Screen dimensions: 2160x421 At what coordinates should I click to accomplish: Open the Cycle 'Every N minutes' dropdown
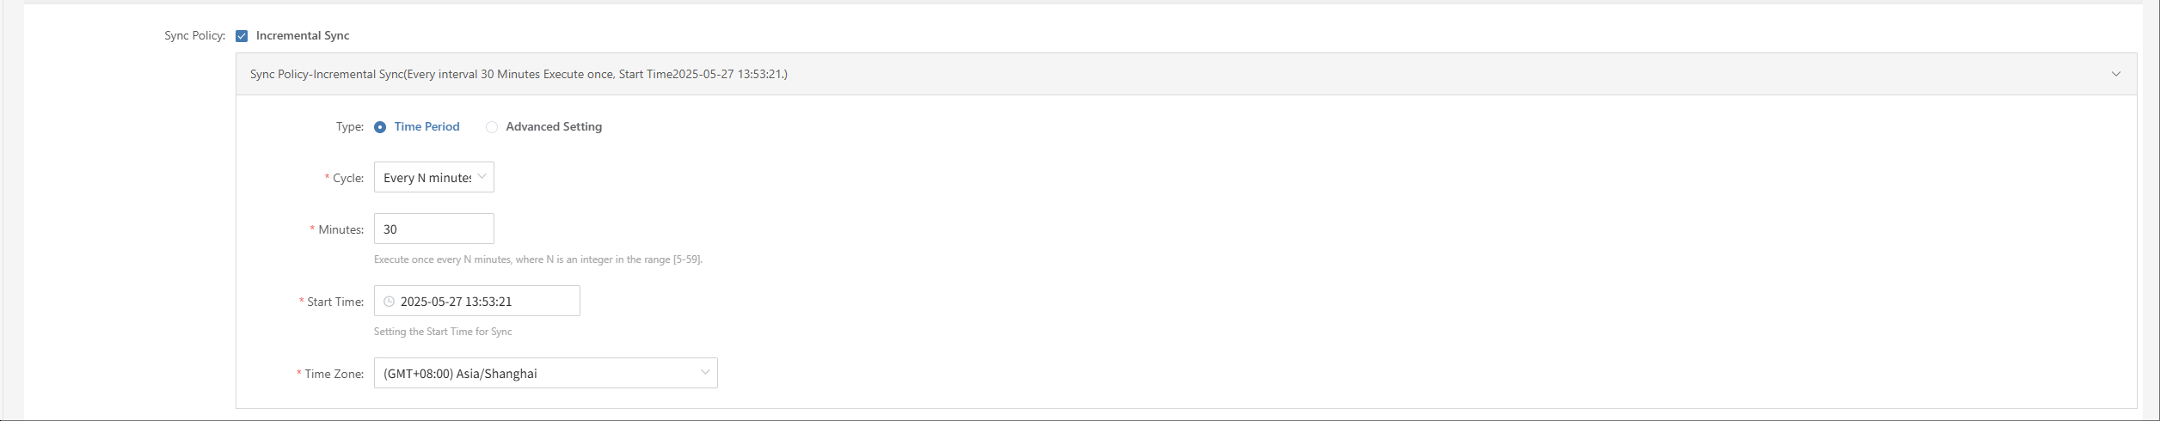(x=434, y=177)
